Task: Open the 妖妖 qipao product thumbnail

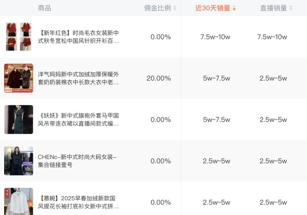Action: 18,120
